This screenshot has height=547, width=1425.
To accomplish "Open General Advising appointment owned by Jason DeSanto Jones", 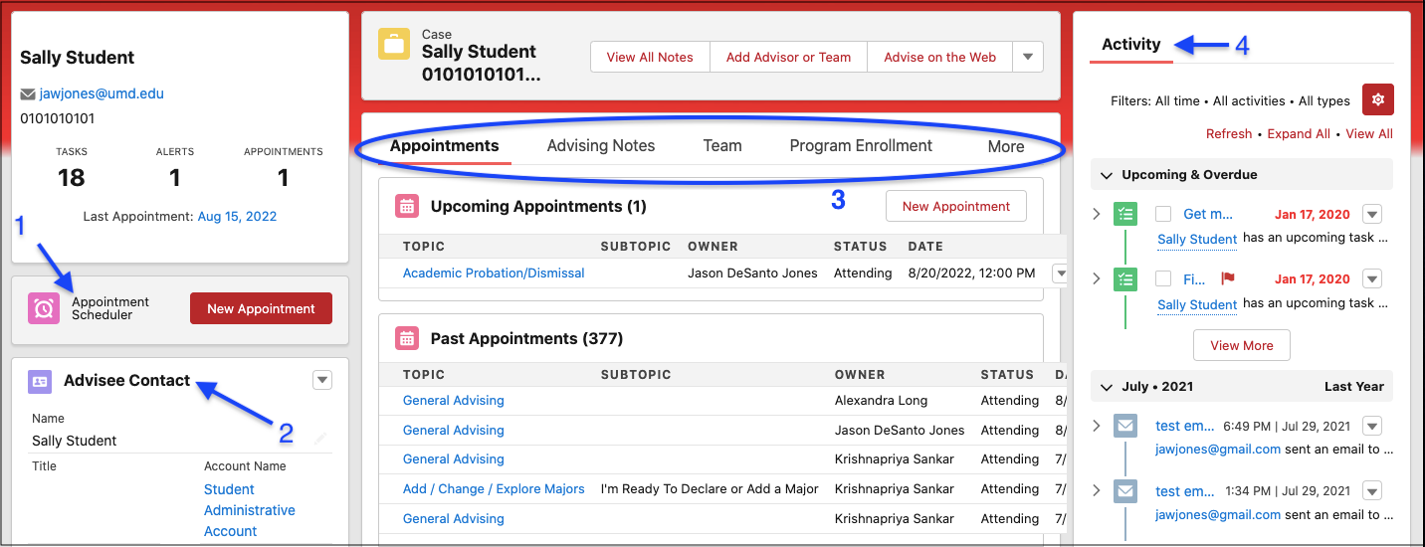I will 454,430.
